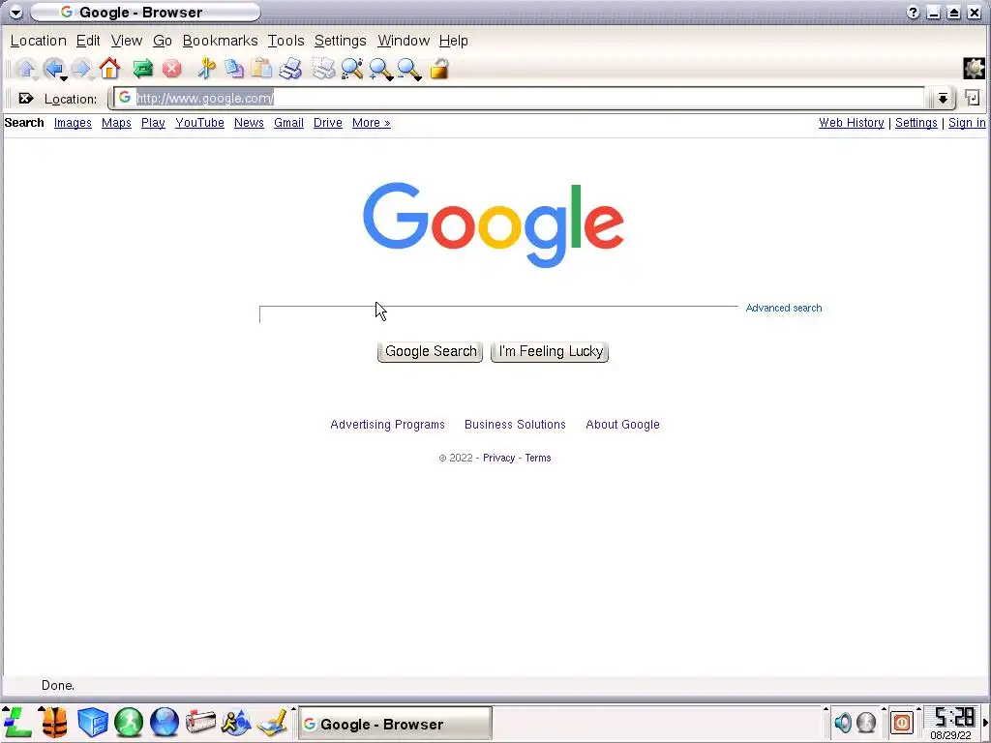Open the decrease font size dropdown arrow
The image size is (991, 743).
pos(418,78)
